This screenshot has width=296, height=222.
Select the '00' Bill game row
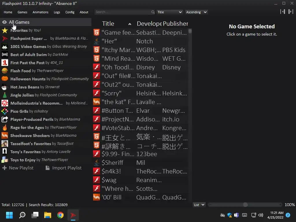click(140, 197)
